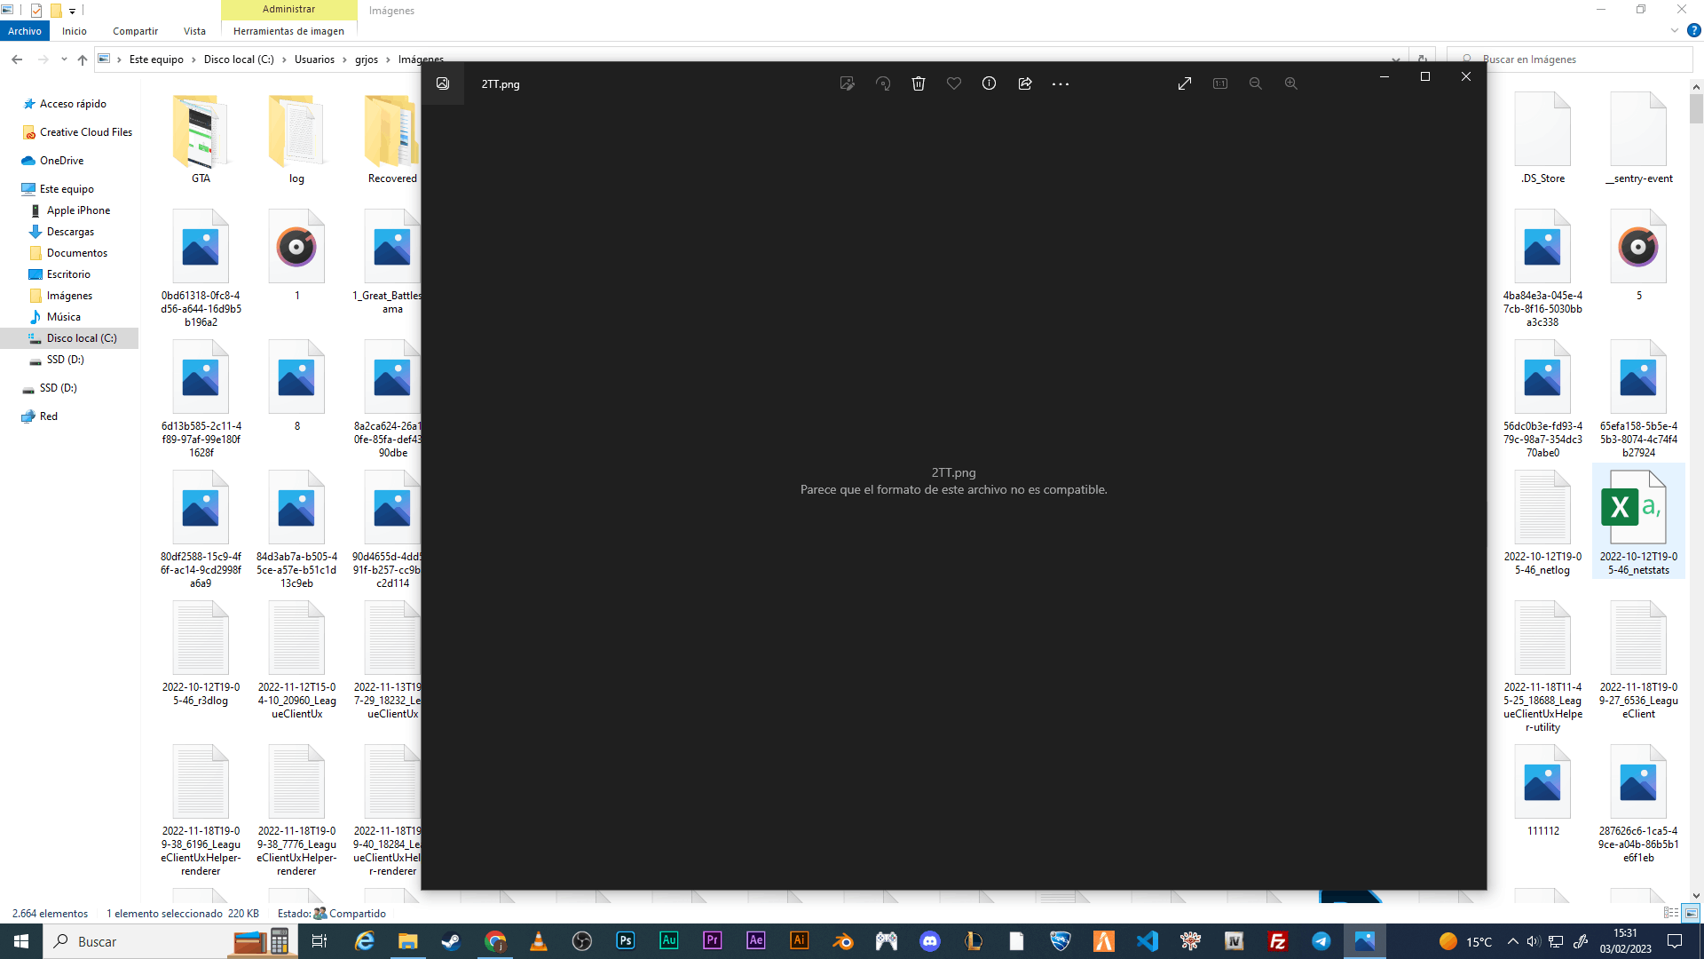Click the share icon in Photos toolbar

(x=1025, y=83)
